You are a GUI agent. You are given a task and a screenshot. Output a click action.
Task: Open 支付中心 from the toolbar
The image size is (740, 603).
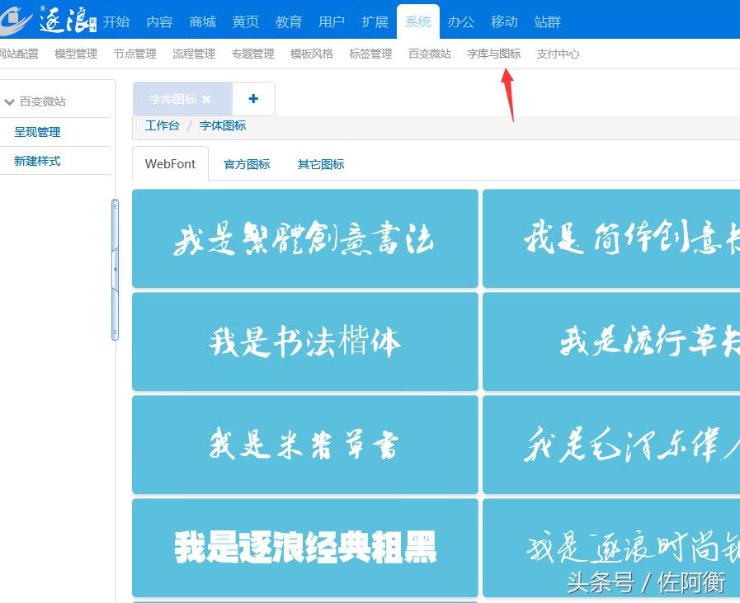pos(558,54)
